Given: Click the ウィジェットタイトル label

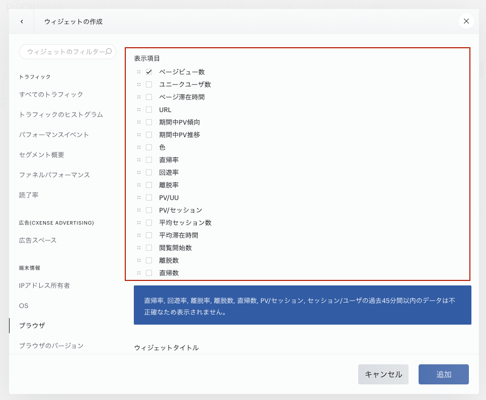Looking at the screenshot, I should 167,348.
